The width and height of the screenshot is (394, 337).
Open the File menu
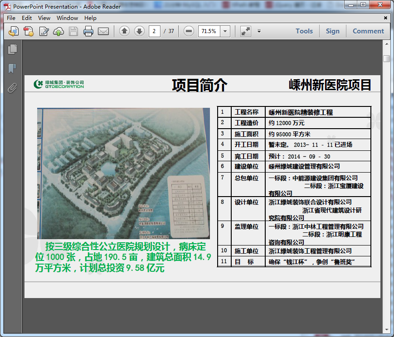pyautogui.click(x=11, y=18)
